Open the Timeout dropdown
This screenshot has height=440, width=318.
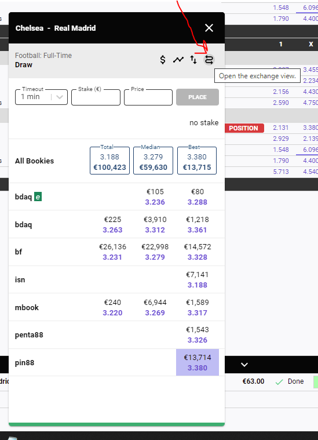click(41, 97)
